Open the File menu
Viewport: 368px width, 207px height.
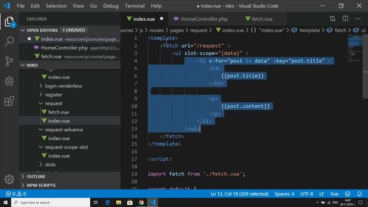point(21,6)
